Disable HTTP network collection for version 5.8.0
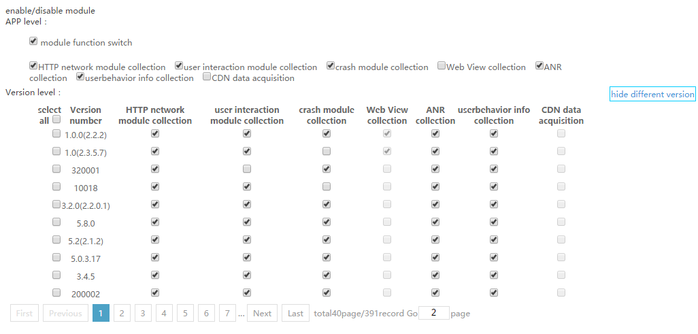698x334 pixels. click(x=155, y=222)
